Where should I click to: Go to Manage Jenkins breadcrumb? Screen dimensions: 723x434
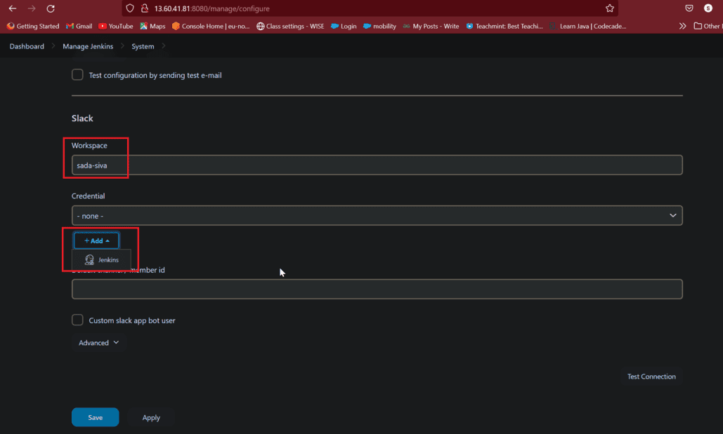coord(88,46)
